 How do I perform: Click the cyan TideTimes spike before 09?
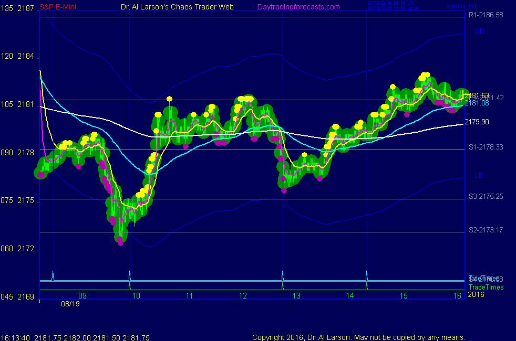click(53, 275)
